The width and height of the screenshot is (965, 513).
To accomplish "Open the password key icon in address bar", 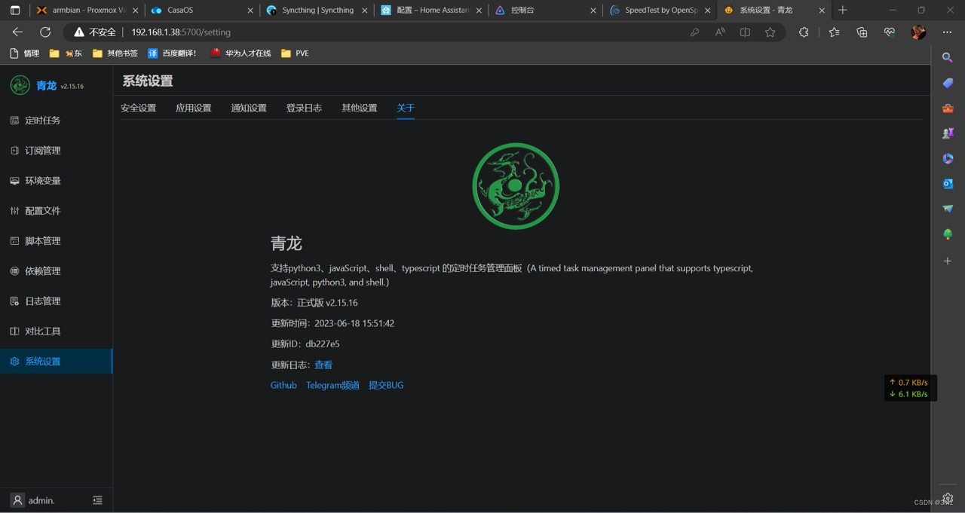I will pyautogui.click(x=694, y=32).
